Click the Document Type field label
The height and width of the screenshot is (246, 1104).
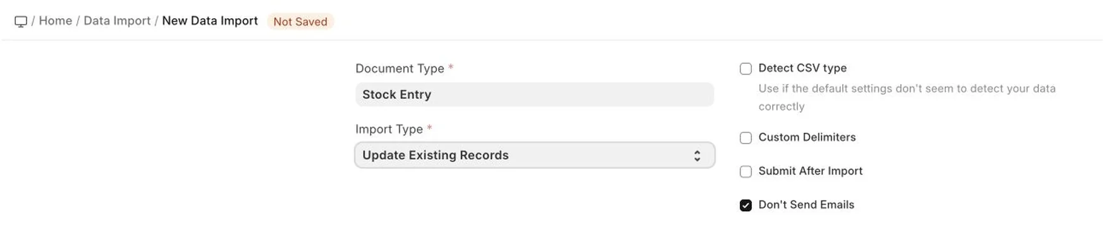tap(400, 68)
